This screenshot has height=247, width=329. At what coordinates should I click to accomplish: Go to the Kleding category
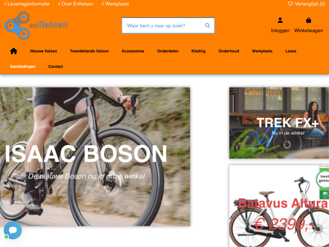[x=198, y=51]
